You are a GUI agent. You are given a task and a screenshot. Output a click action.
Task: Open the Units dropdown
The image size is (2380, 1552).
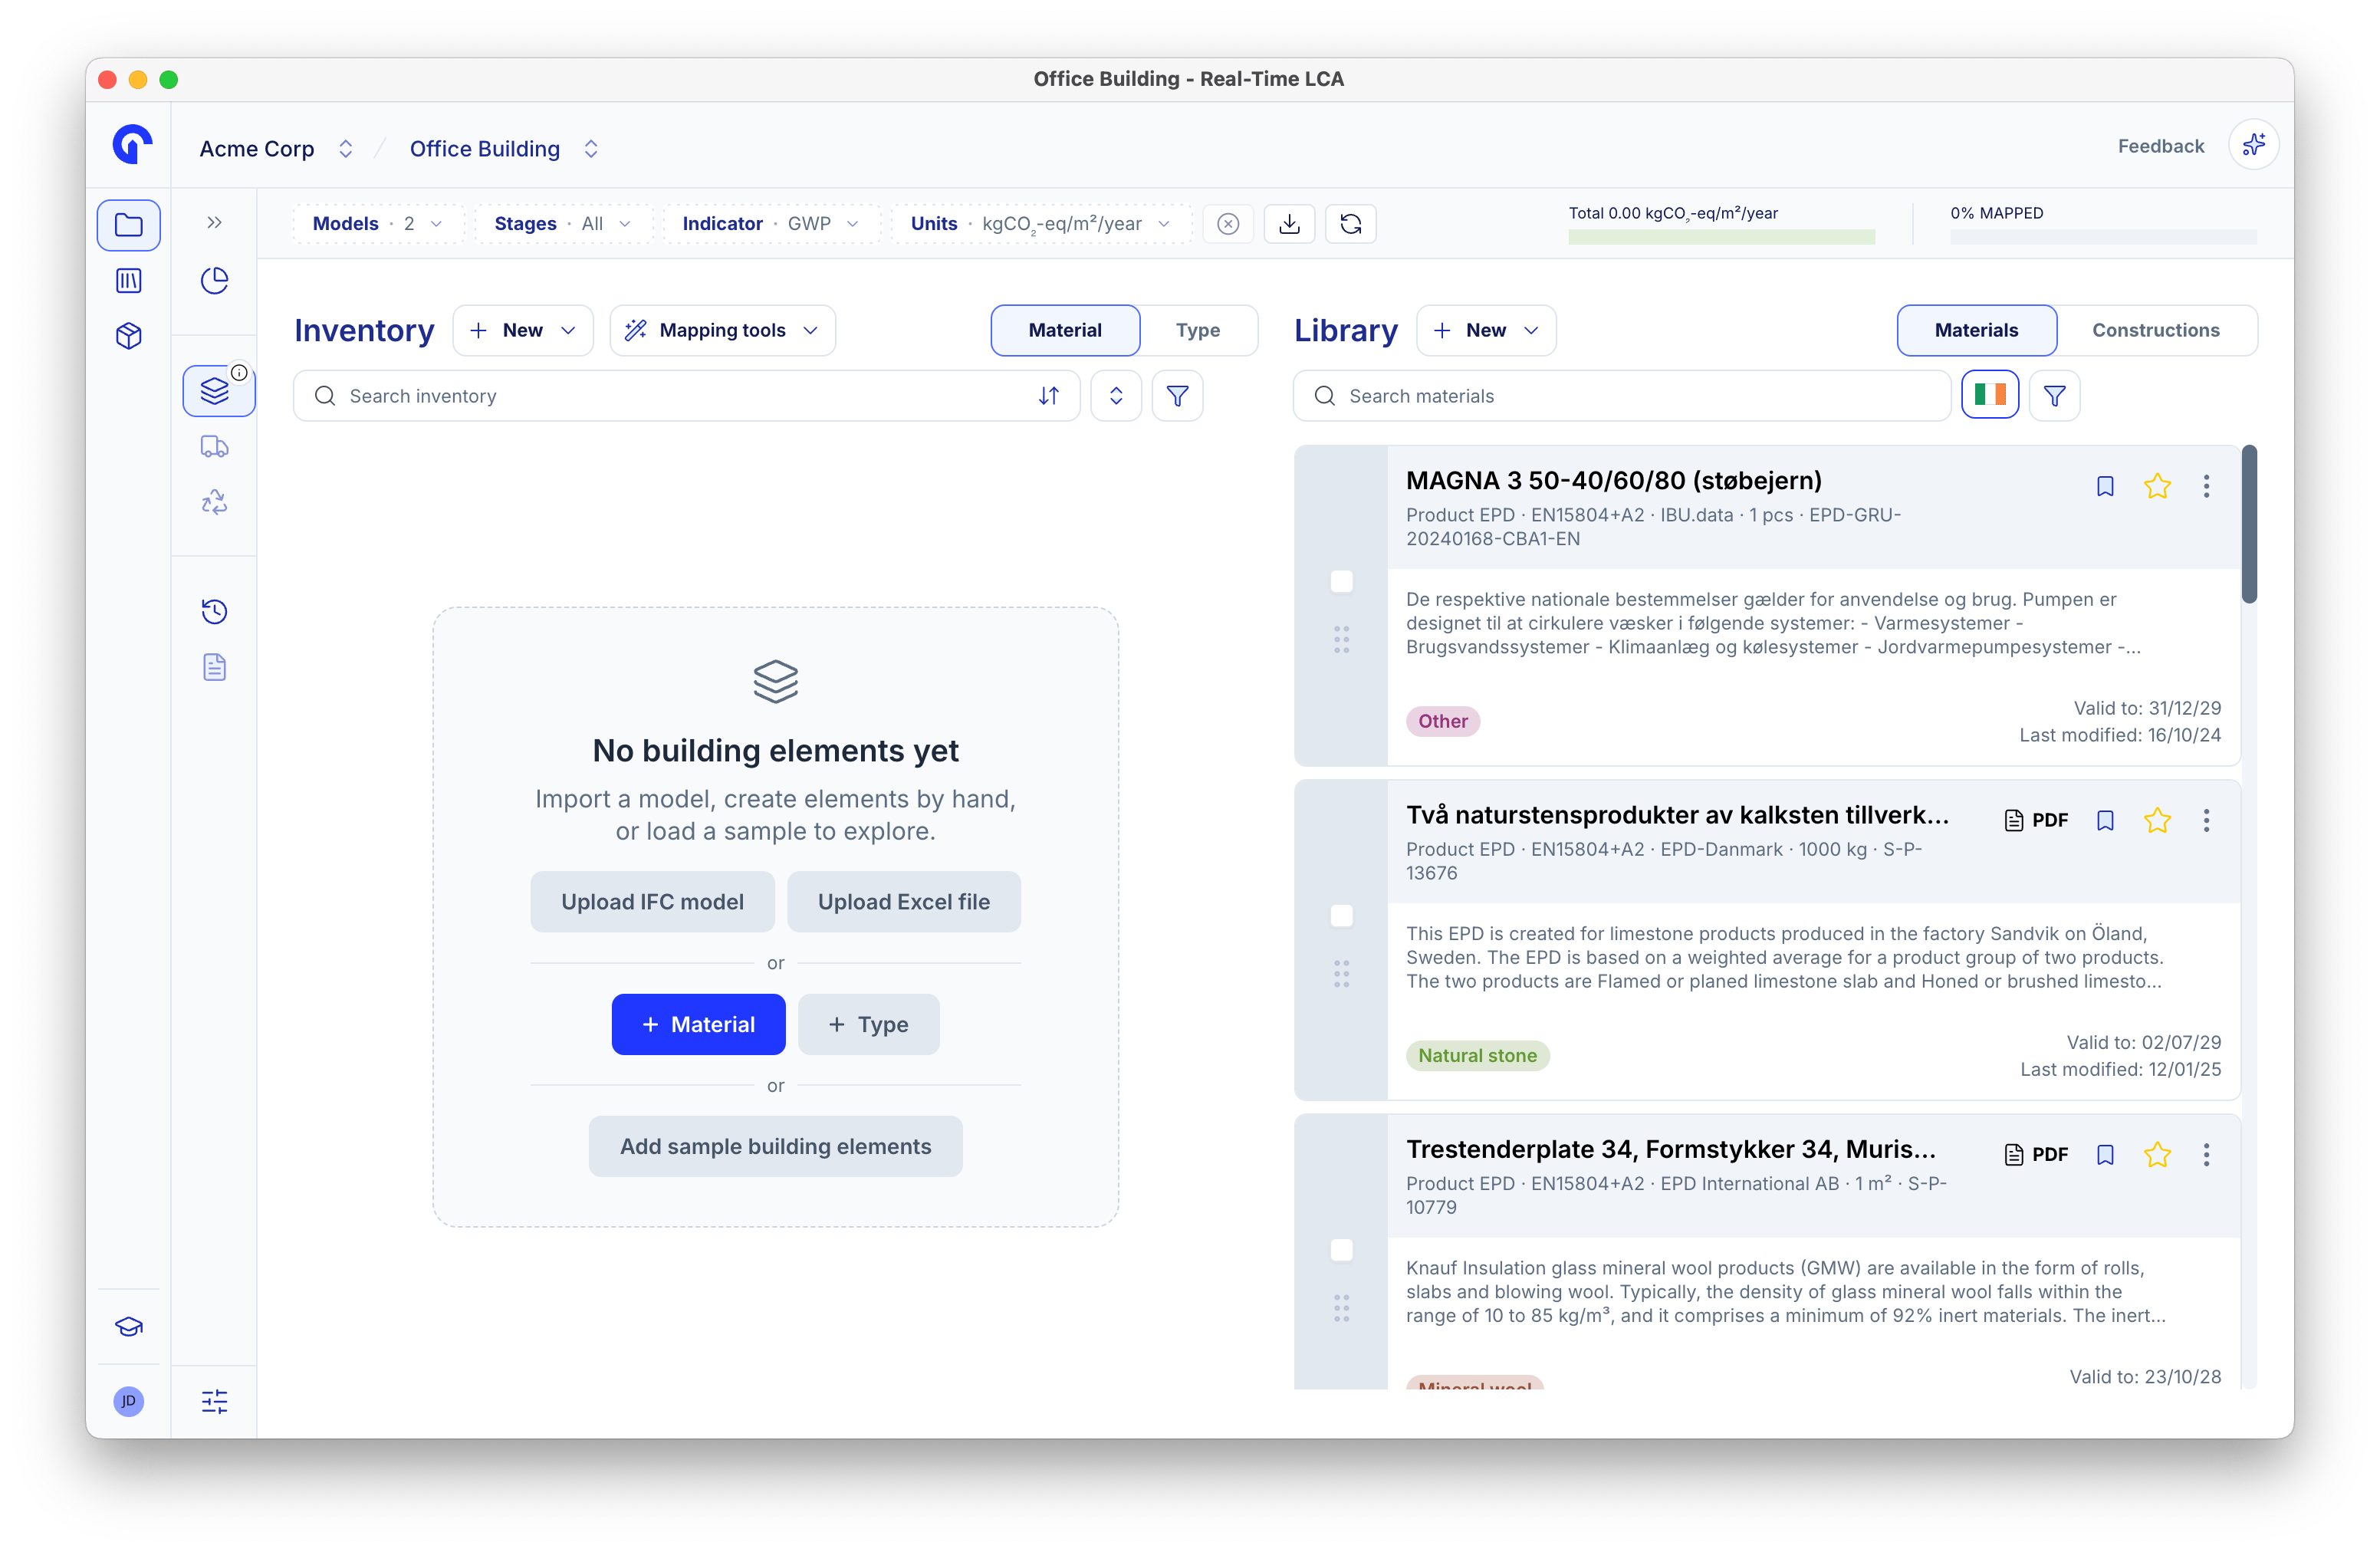(1041, 223)
